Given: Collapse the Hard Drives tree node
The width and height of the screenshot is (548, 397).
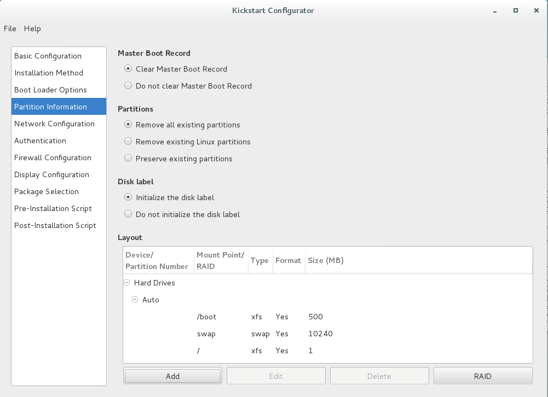Looking at the screenshot, I should [x=126, y=283].
